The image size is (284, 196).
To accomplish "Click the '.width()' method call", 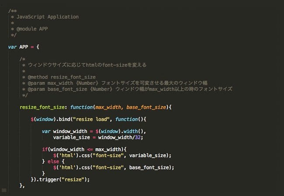I will pyautogui.click(x=132, y=131).
